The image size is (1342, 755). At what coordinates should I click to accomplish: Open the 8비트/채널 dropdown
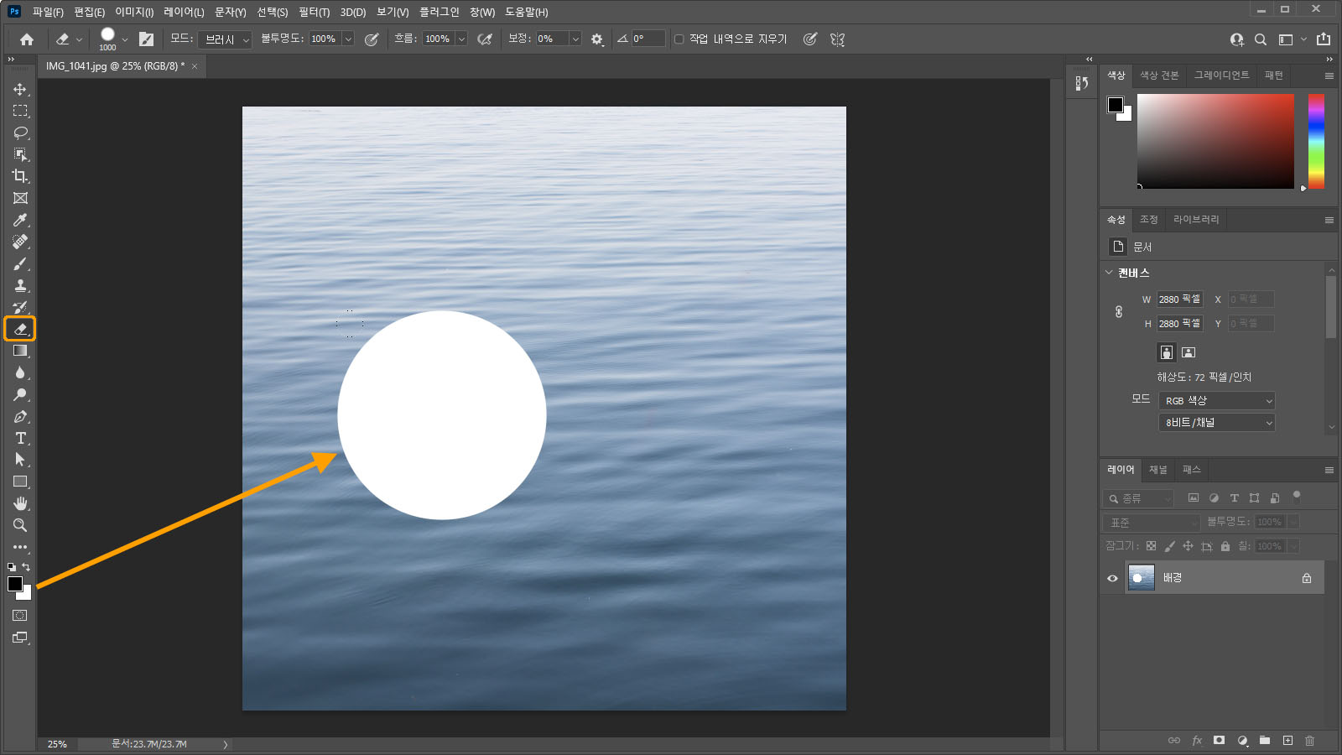click(1217, 423)
